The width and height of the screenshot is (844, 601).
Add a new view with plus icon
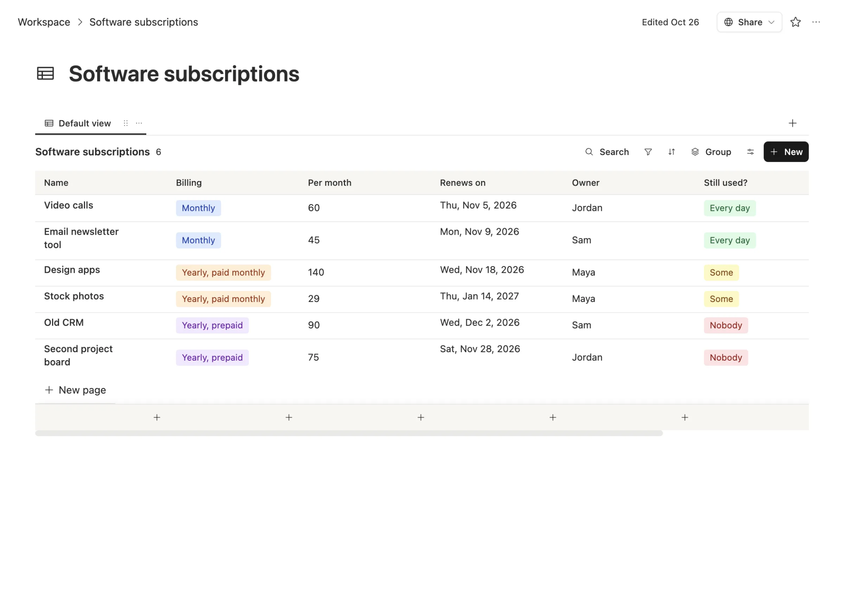click(792, 123)
